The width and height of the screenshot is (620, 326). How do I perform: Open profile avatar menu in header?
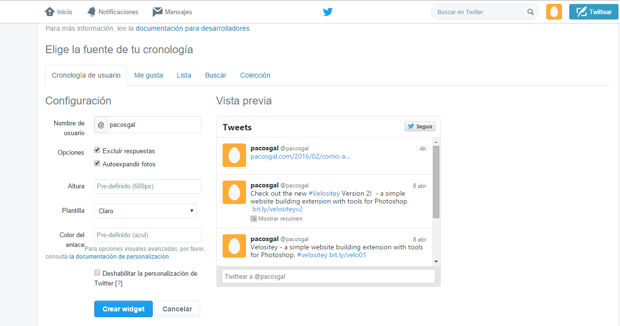(x=554, y=12)
